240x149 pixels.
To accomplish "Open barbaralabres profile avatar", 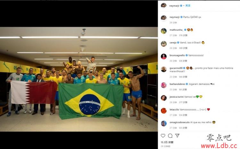I will click(164, 85).
